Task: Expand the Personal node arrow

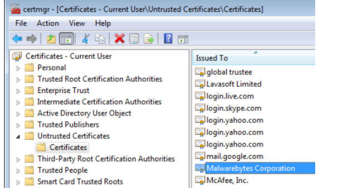Action: coord(18,68)
